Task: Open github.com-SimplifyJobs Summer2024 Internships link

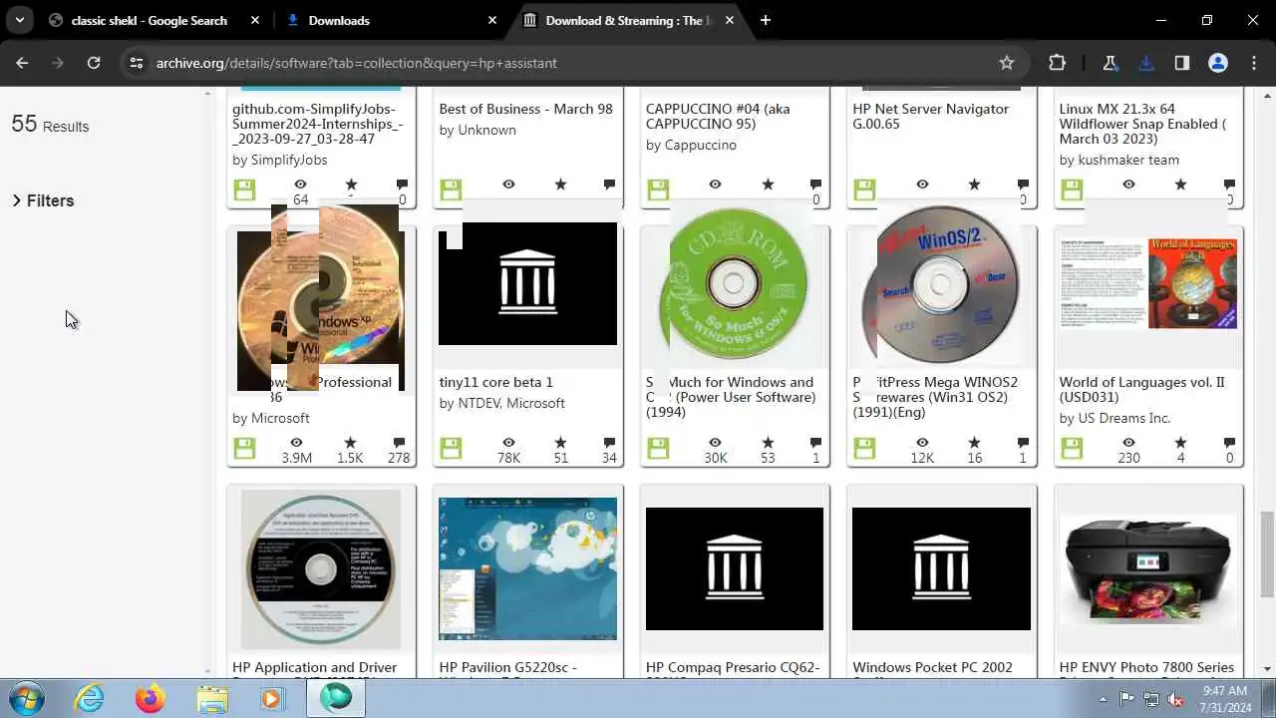Action: [x=318, y=124]
